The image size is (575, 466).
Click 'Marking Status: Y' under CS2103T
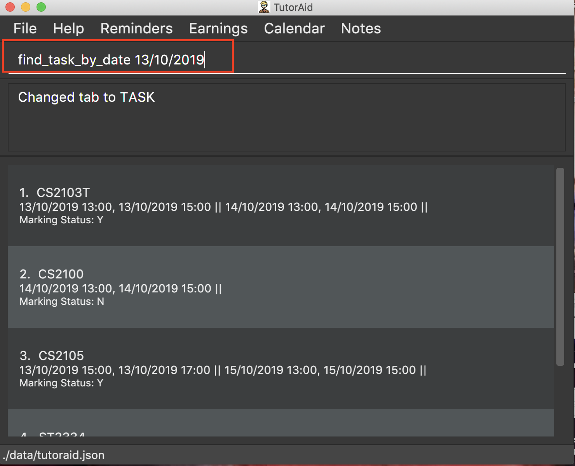(61, 220)
